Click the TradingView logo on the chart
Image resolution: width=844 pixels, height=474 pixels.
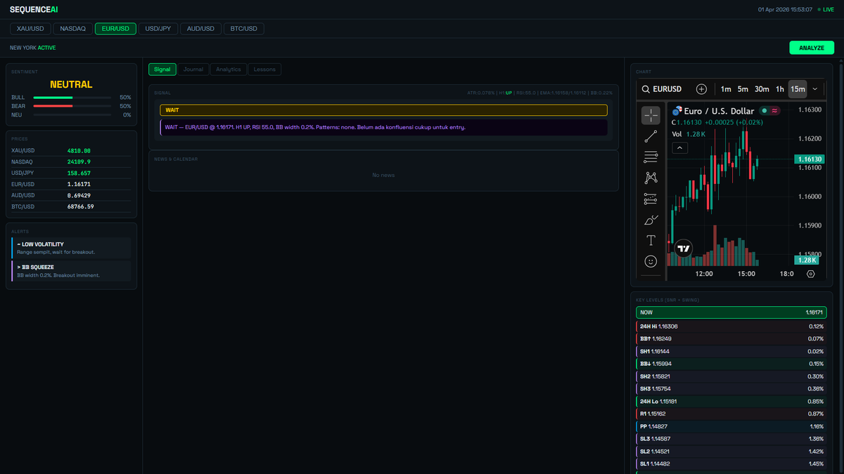pyautogui.click(x=683, y=249)
